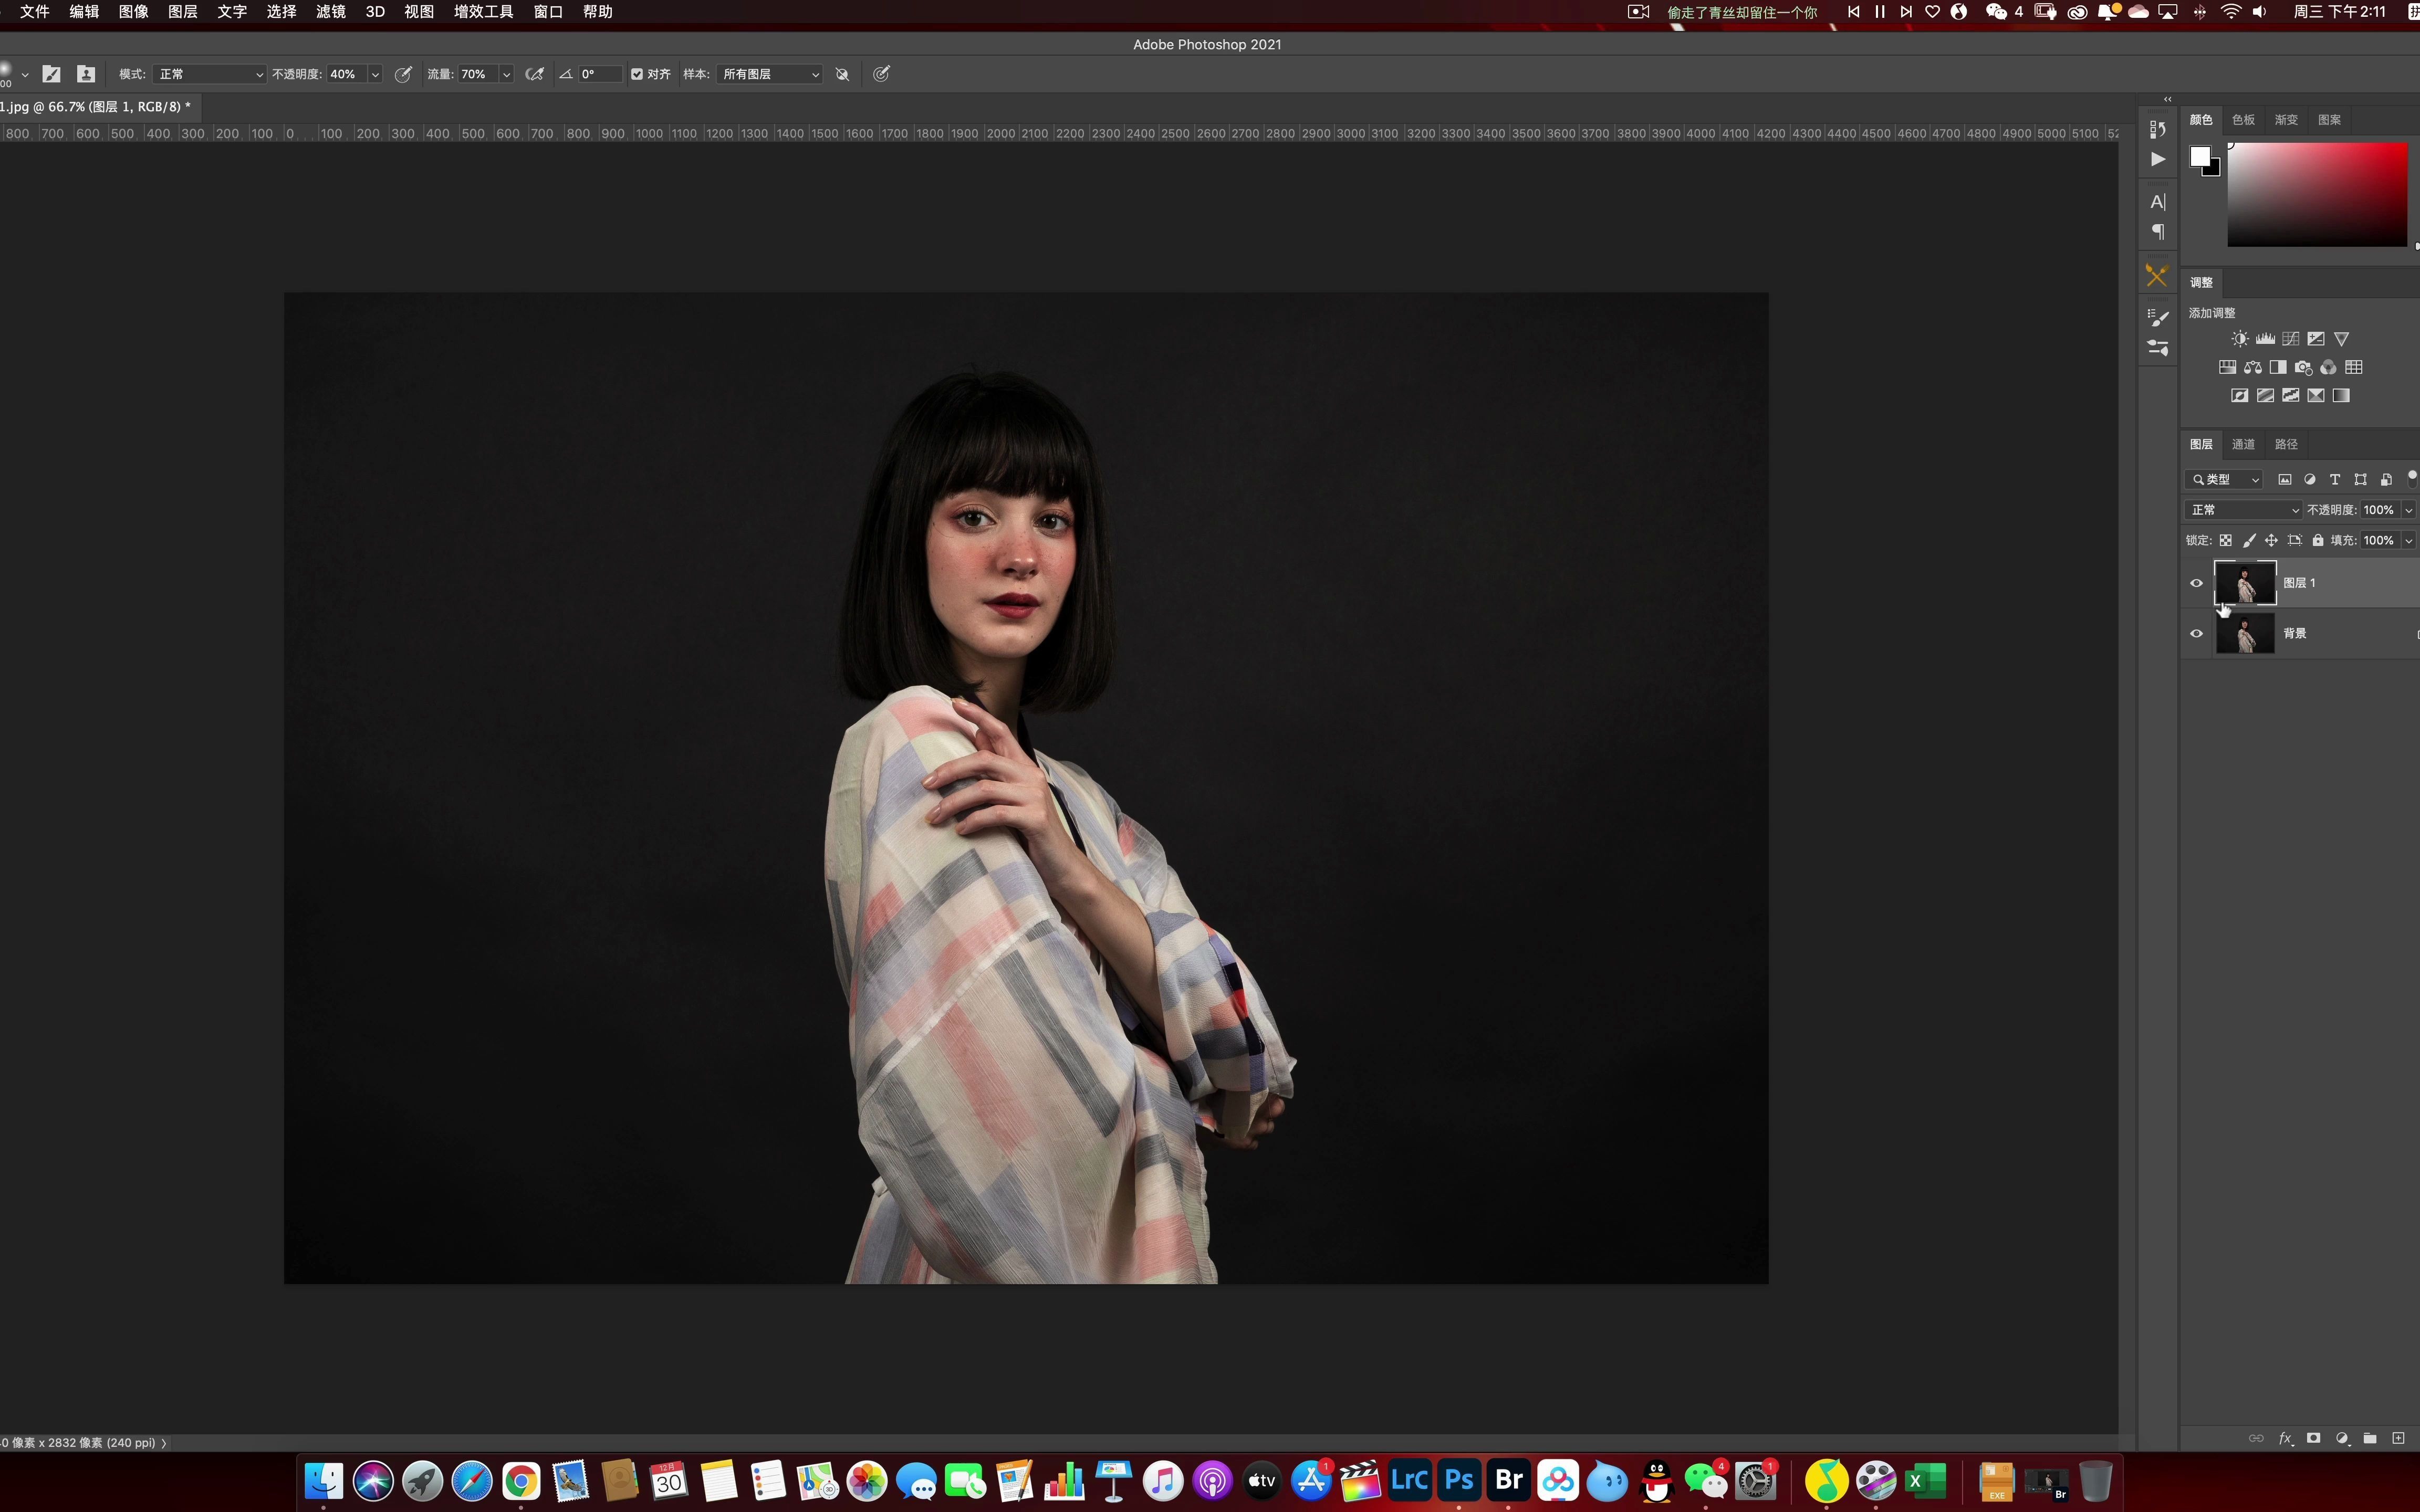Add a Curves adjustment
Image resolution: width=2420 pixels, height=1512 pixels.
coord(2290,339)
